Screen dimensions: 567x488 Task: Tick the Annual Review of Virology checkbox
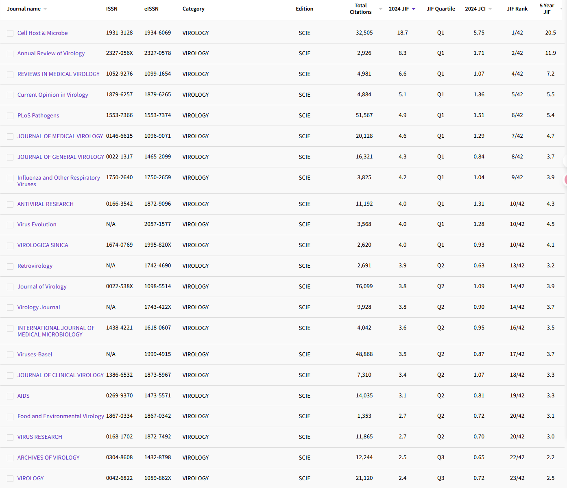(10, 54)
